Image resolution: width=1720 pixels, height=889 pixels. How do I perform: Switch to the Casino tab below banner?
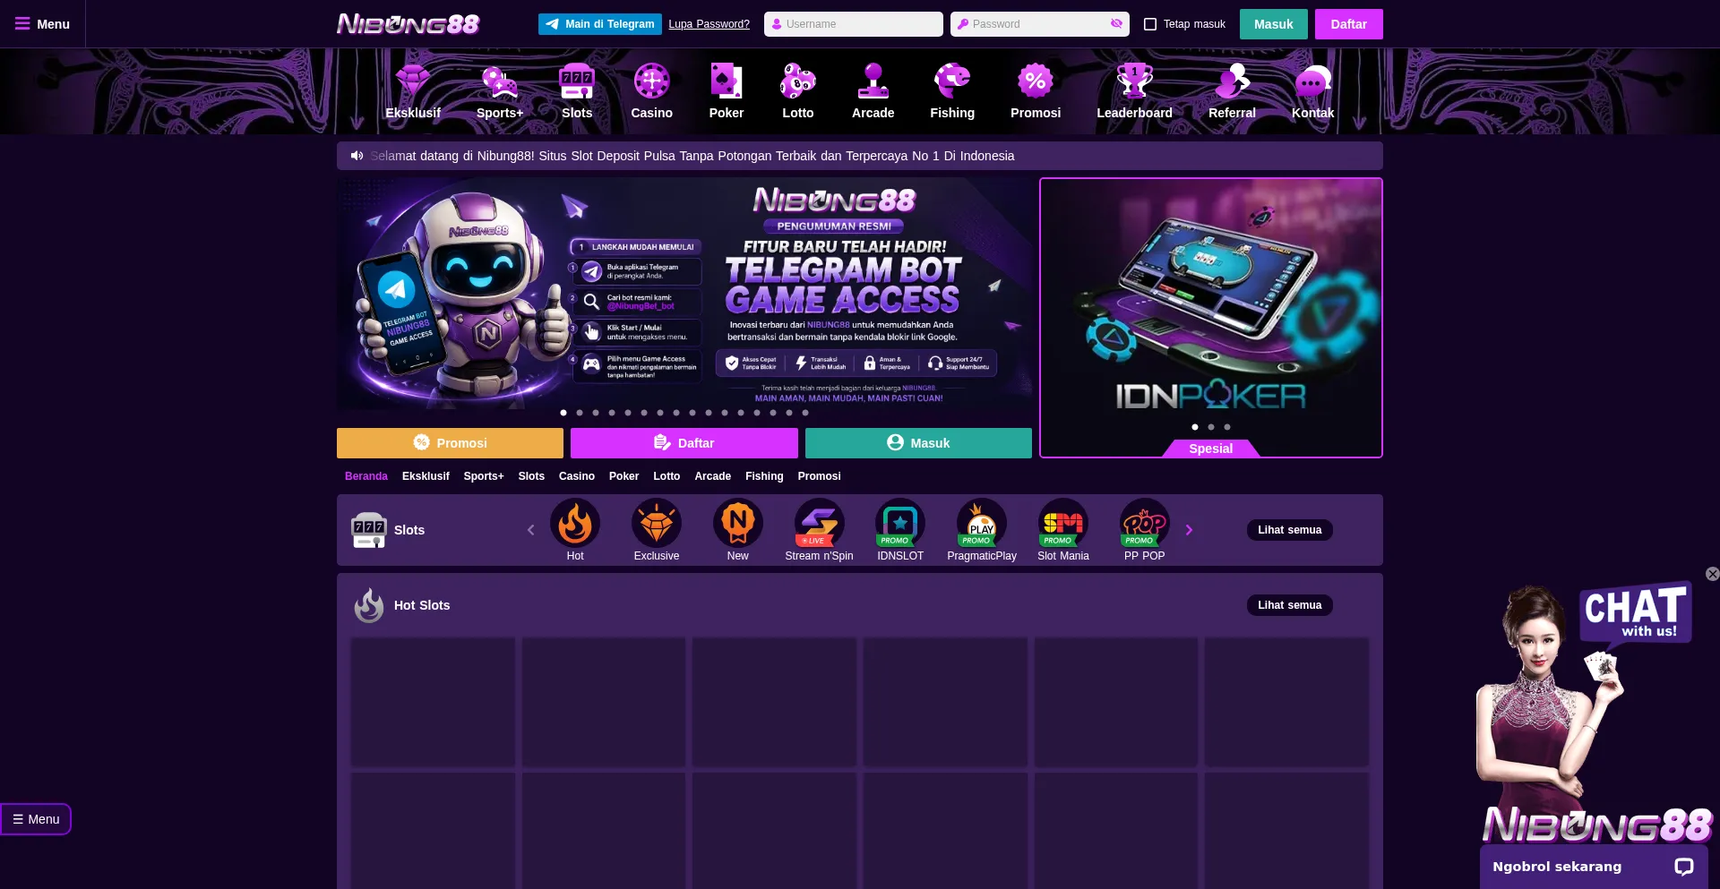click(577, 476)
